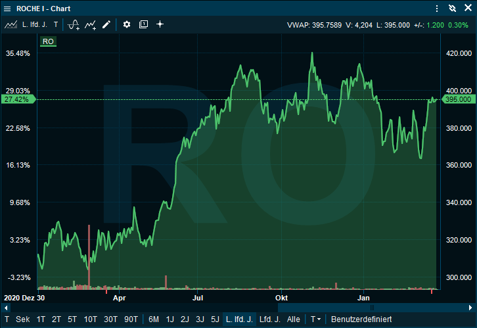Open the T interval selector in top toolbar
Image resolution: width=477 pixels, height=328 pixels.
[x=56, y=24]
